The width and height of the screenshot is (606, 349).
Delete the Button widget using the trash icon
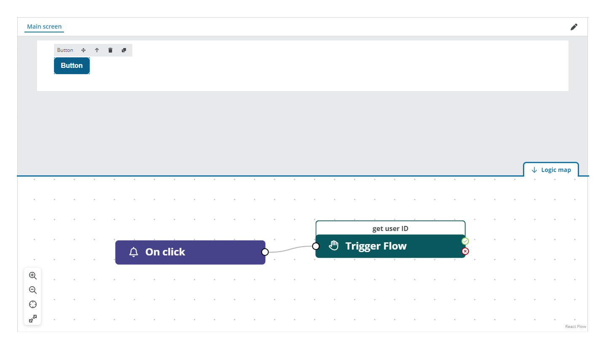click(x=110, y=50)
